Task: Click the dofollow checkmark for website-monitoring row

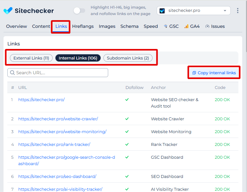Action: pos(127,132)
